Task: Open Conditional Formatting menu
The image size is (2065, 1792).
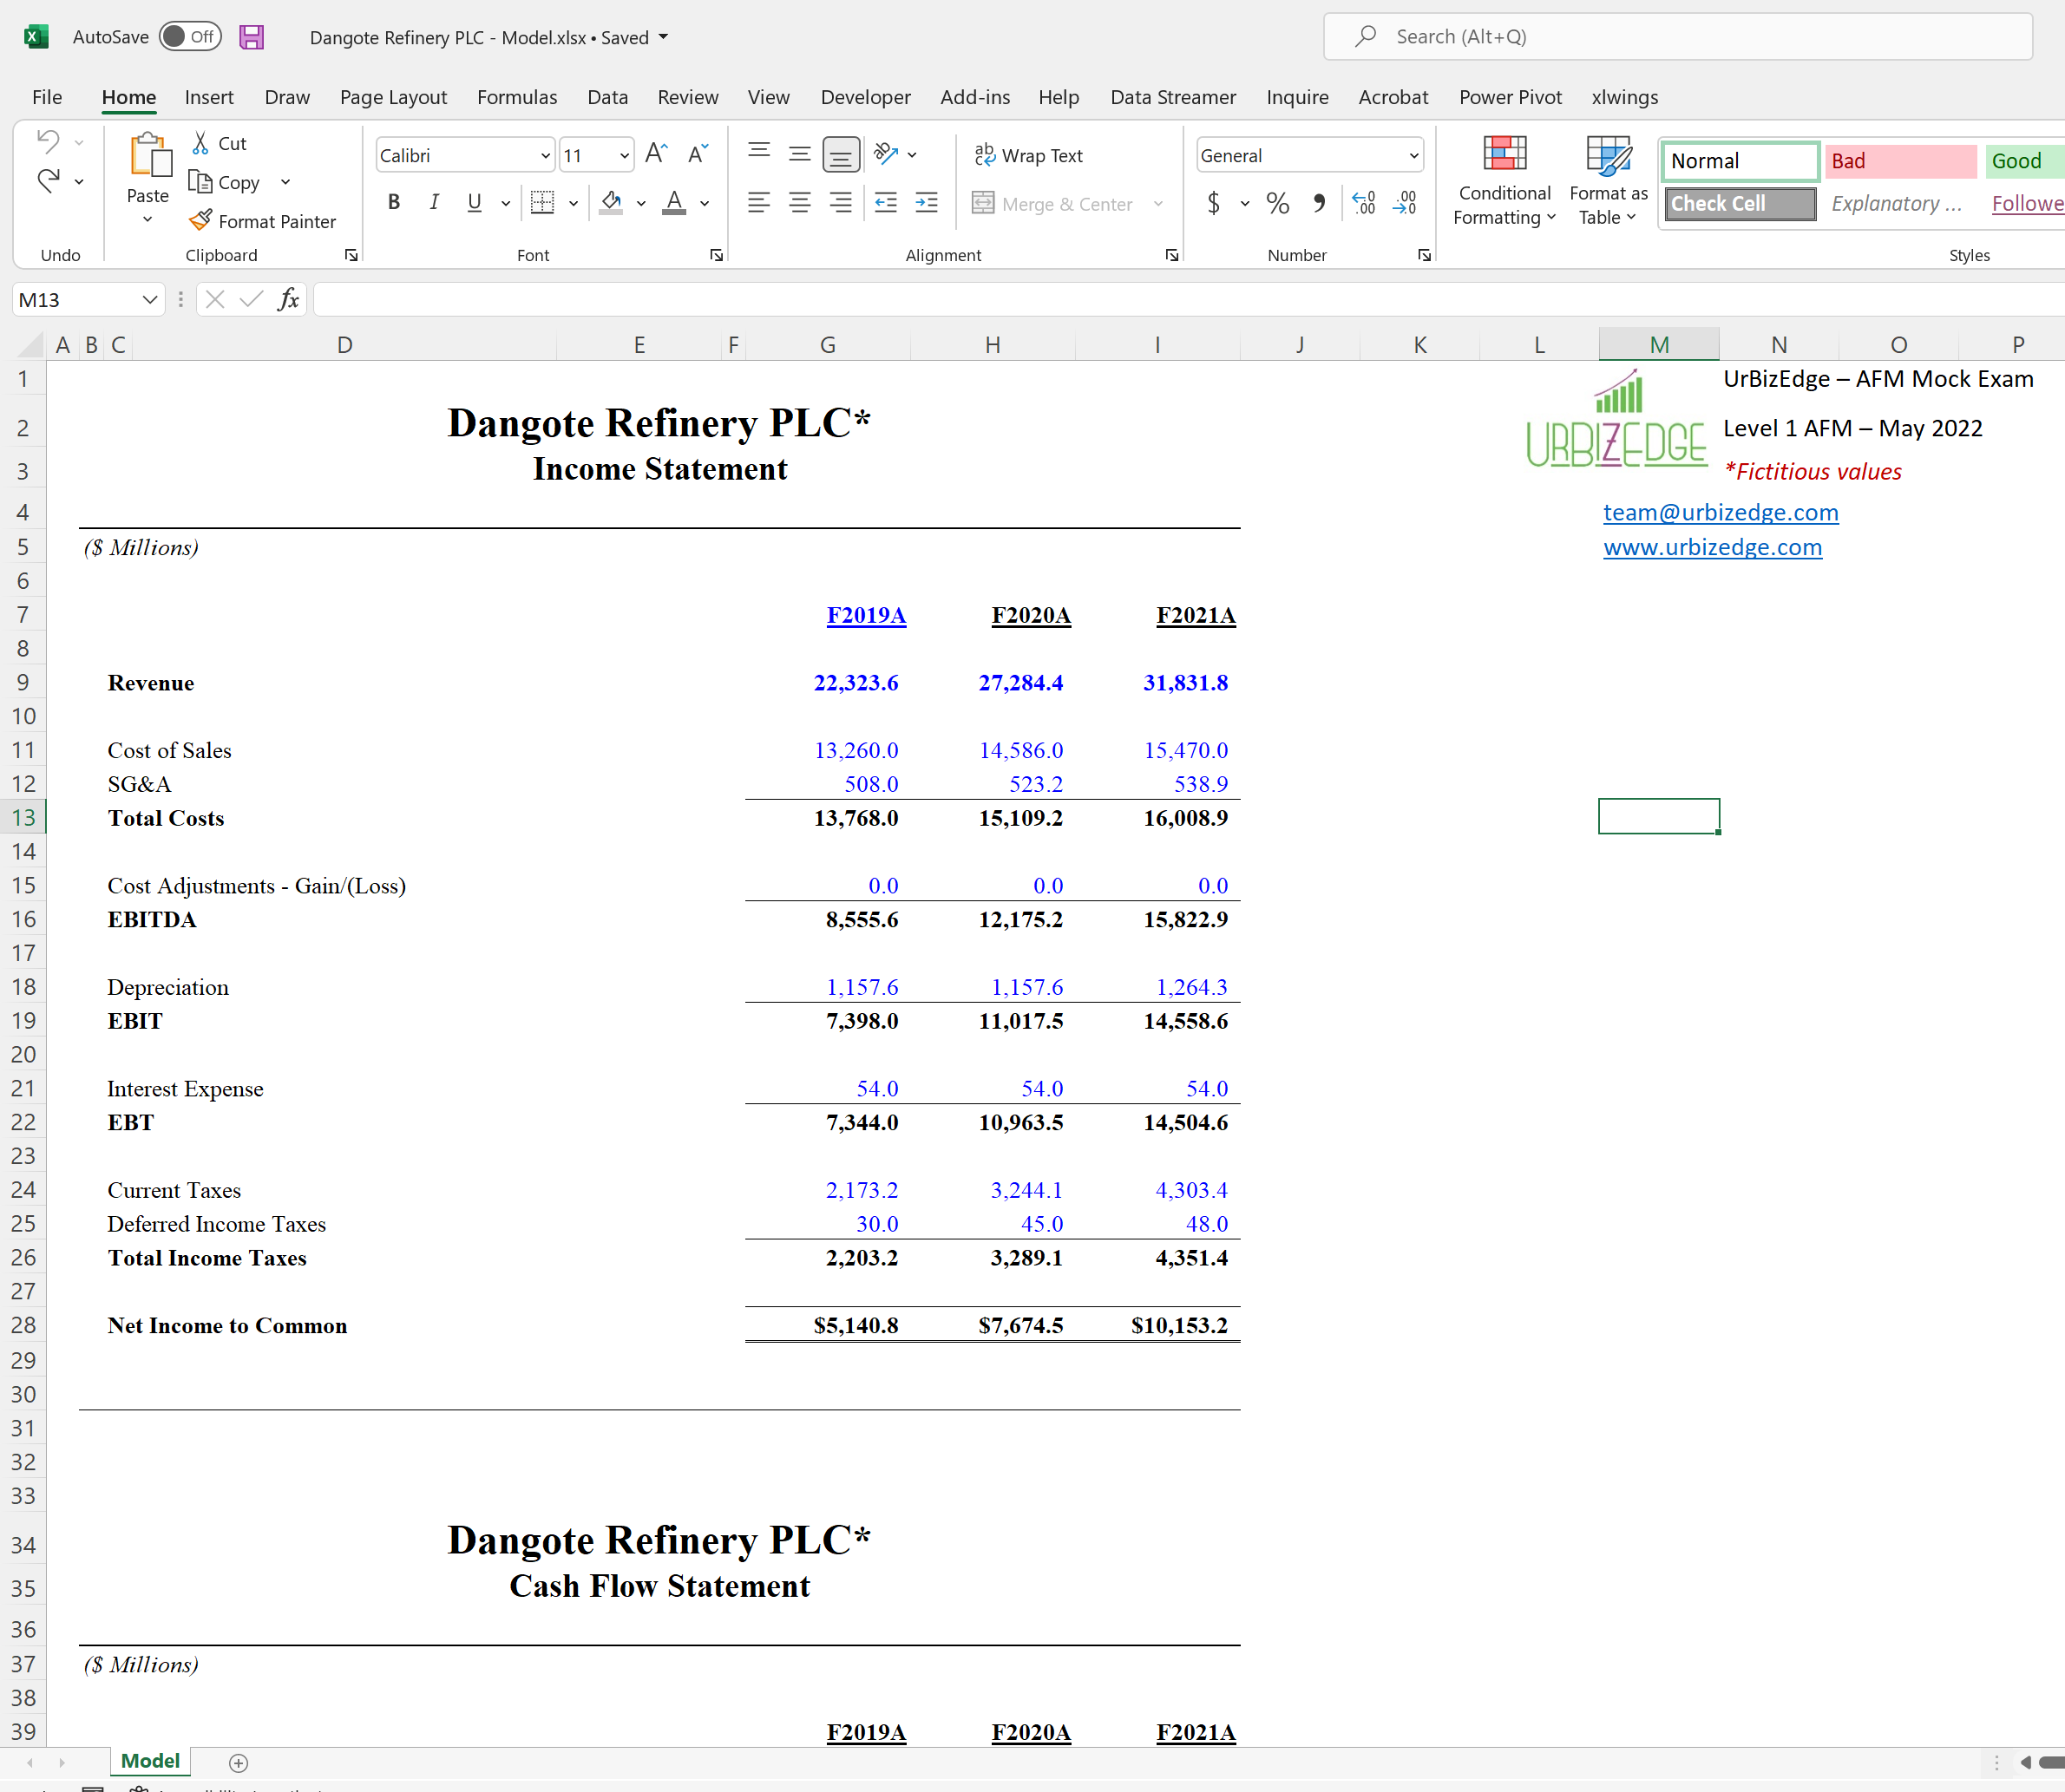Action: click(x=1504, y=182)
